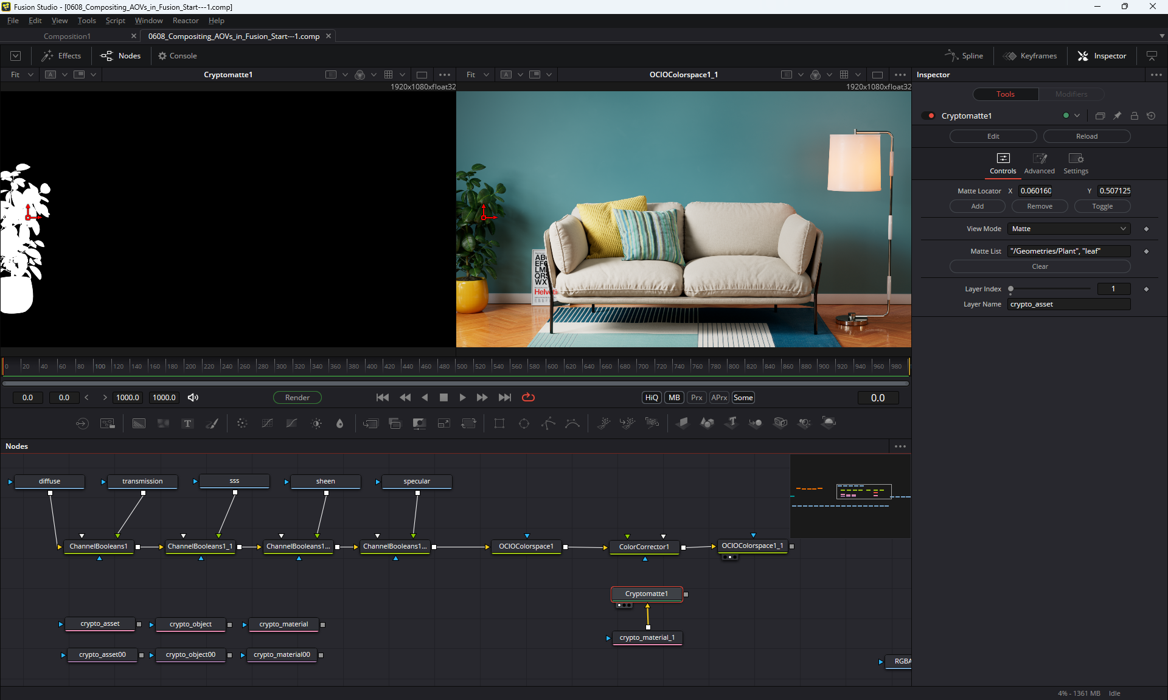Open the Reactor menu
Image resolution: width=1168 pixels, height=700 pixels.
[185, 20]
